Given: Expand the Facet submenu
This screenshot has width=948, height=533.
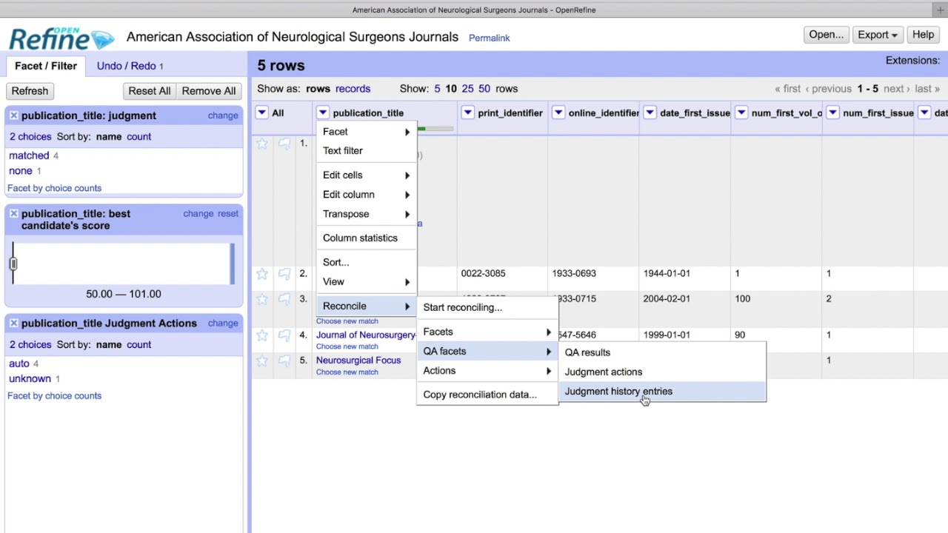Looking at the screenshot, I should coord(367,132).
